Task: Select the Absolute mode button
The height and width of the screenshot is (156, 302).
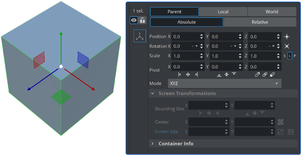Action: pyautogui.click(x=187, y=22)
